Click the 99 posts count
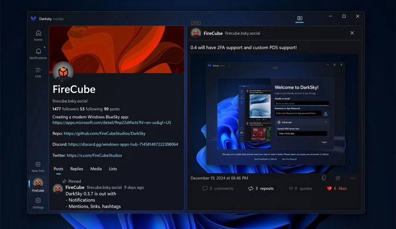Viewport: 396px width, 229px height. click(112, 109)
